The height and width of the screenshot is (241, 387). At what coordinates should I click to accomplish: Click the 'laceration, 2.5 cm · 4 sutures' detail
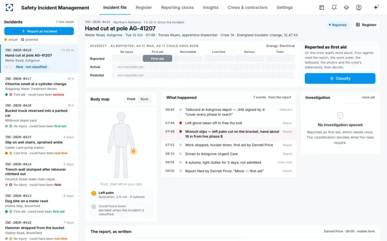(122, 197)
